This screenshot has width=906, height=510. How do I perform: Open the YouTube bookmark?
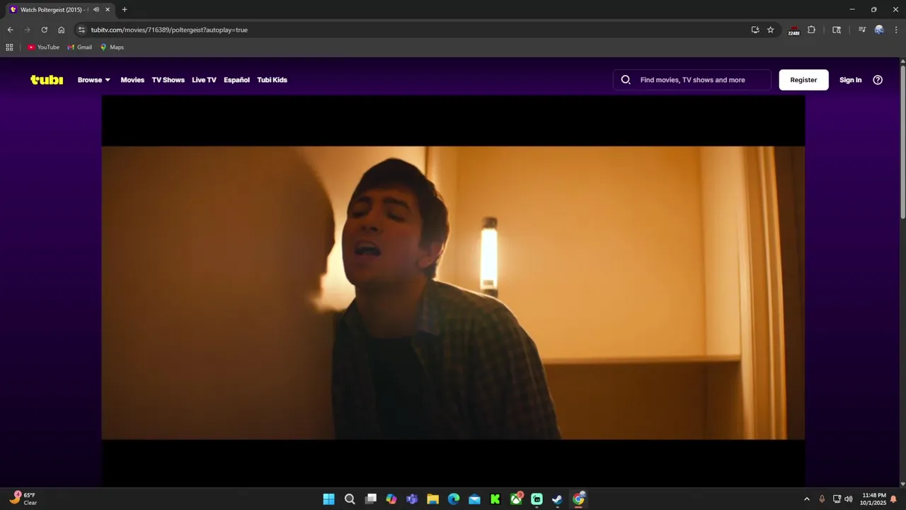click(x=43, y=47)
